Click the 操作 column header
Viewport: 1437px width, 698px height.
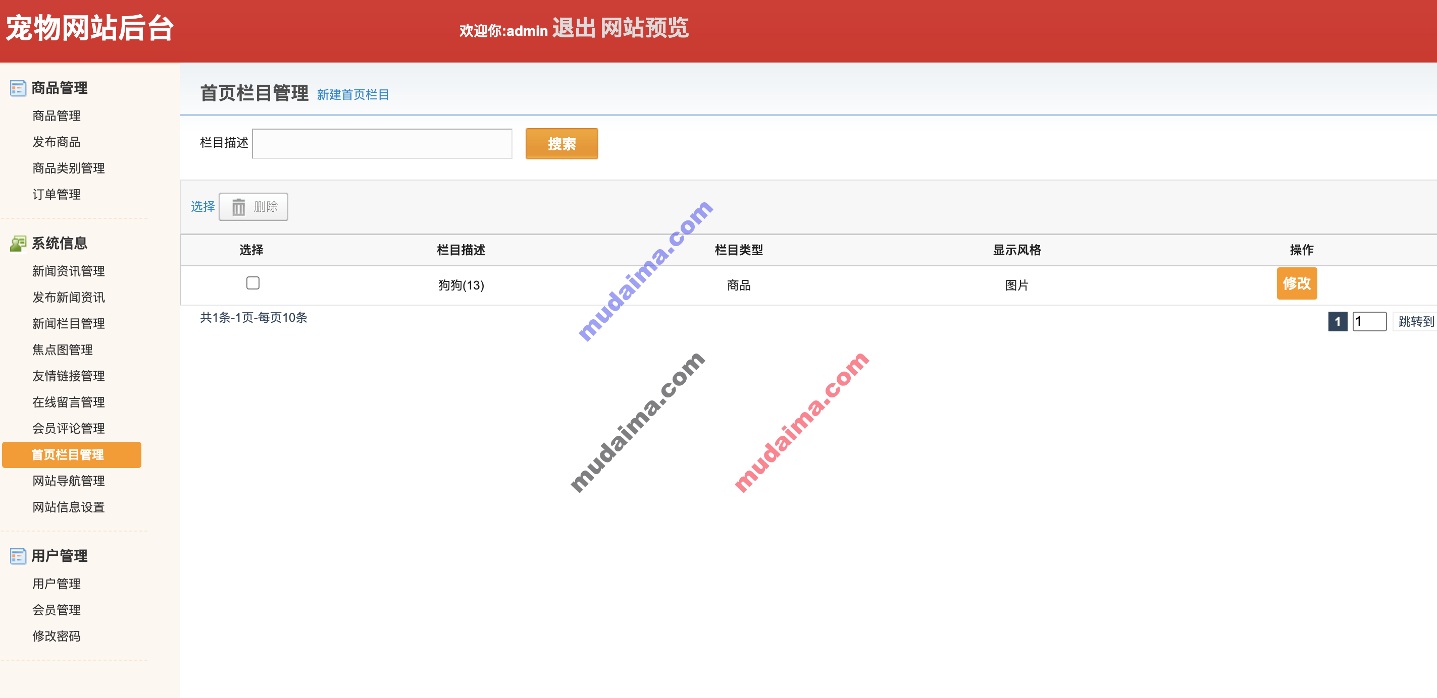1302,250
